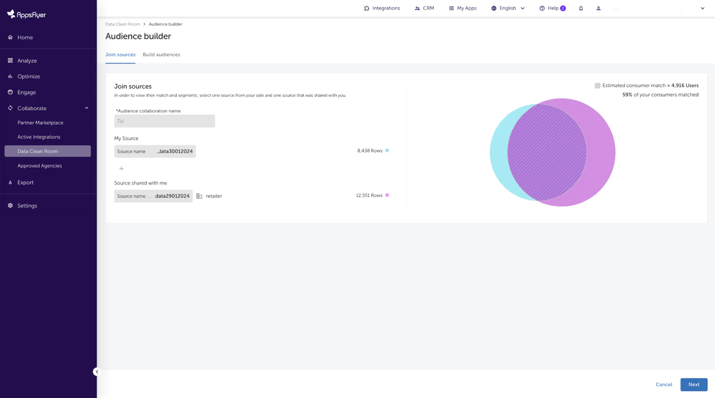
Task: Collapse the sidebar with the arrow button
Action: click(x=97, y=372)
